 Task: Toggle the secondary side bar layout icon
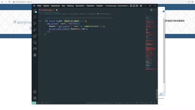(137, 6)
